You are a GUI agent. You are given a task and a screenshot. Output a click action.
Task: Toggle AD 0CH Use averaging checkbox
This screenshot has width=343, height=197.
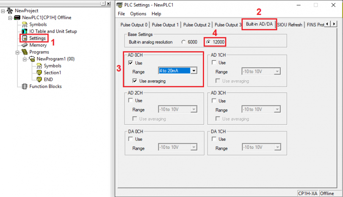click(x=135, y=81)
